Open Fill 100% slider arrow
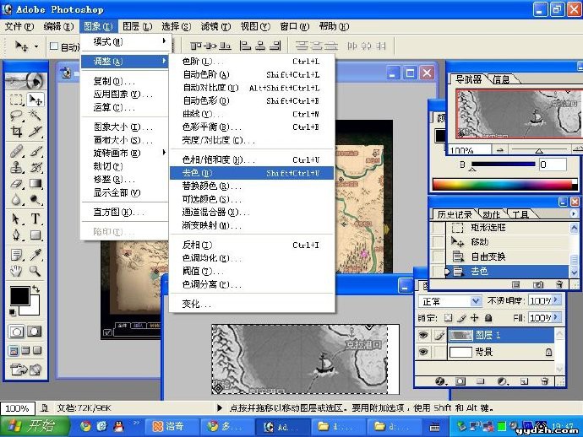583x437 pixels. [x=556, y=317]
